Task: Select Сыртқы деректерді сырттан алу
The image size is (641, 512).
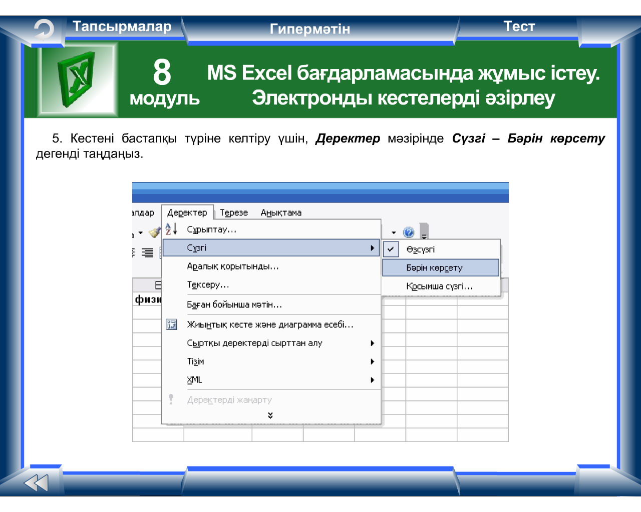Action: tap(271, 343)
